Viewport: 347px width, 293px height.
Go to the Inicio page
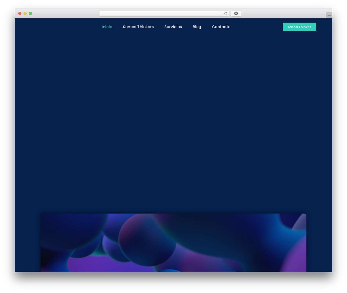click(107, 27)
